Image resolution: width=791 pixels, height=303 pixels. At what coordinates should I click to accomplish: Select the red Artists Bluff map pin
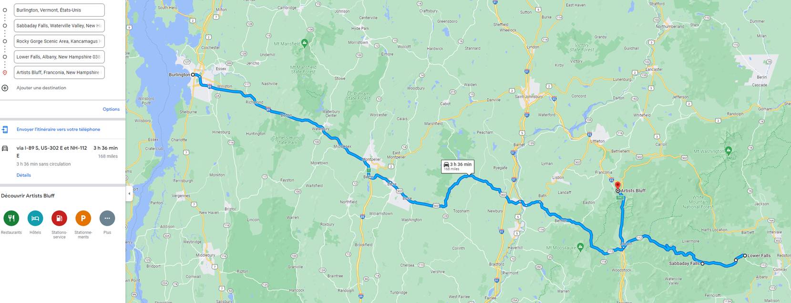coord(617,186)
